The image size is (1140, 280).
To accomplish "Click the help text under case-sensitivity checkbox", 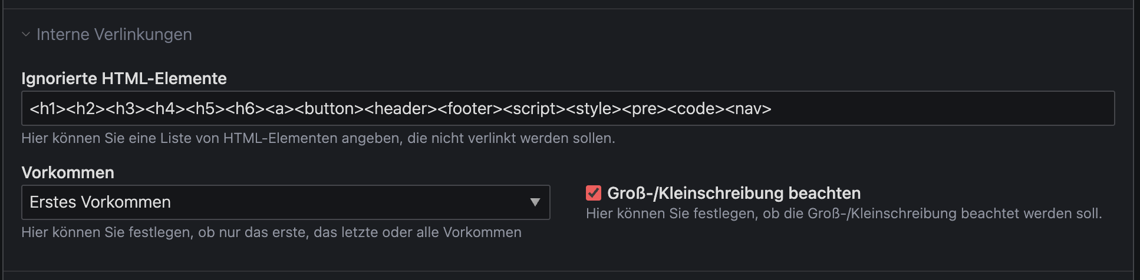I will pyautogui.click(x=844, y=214).
